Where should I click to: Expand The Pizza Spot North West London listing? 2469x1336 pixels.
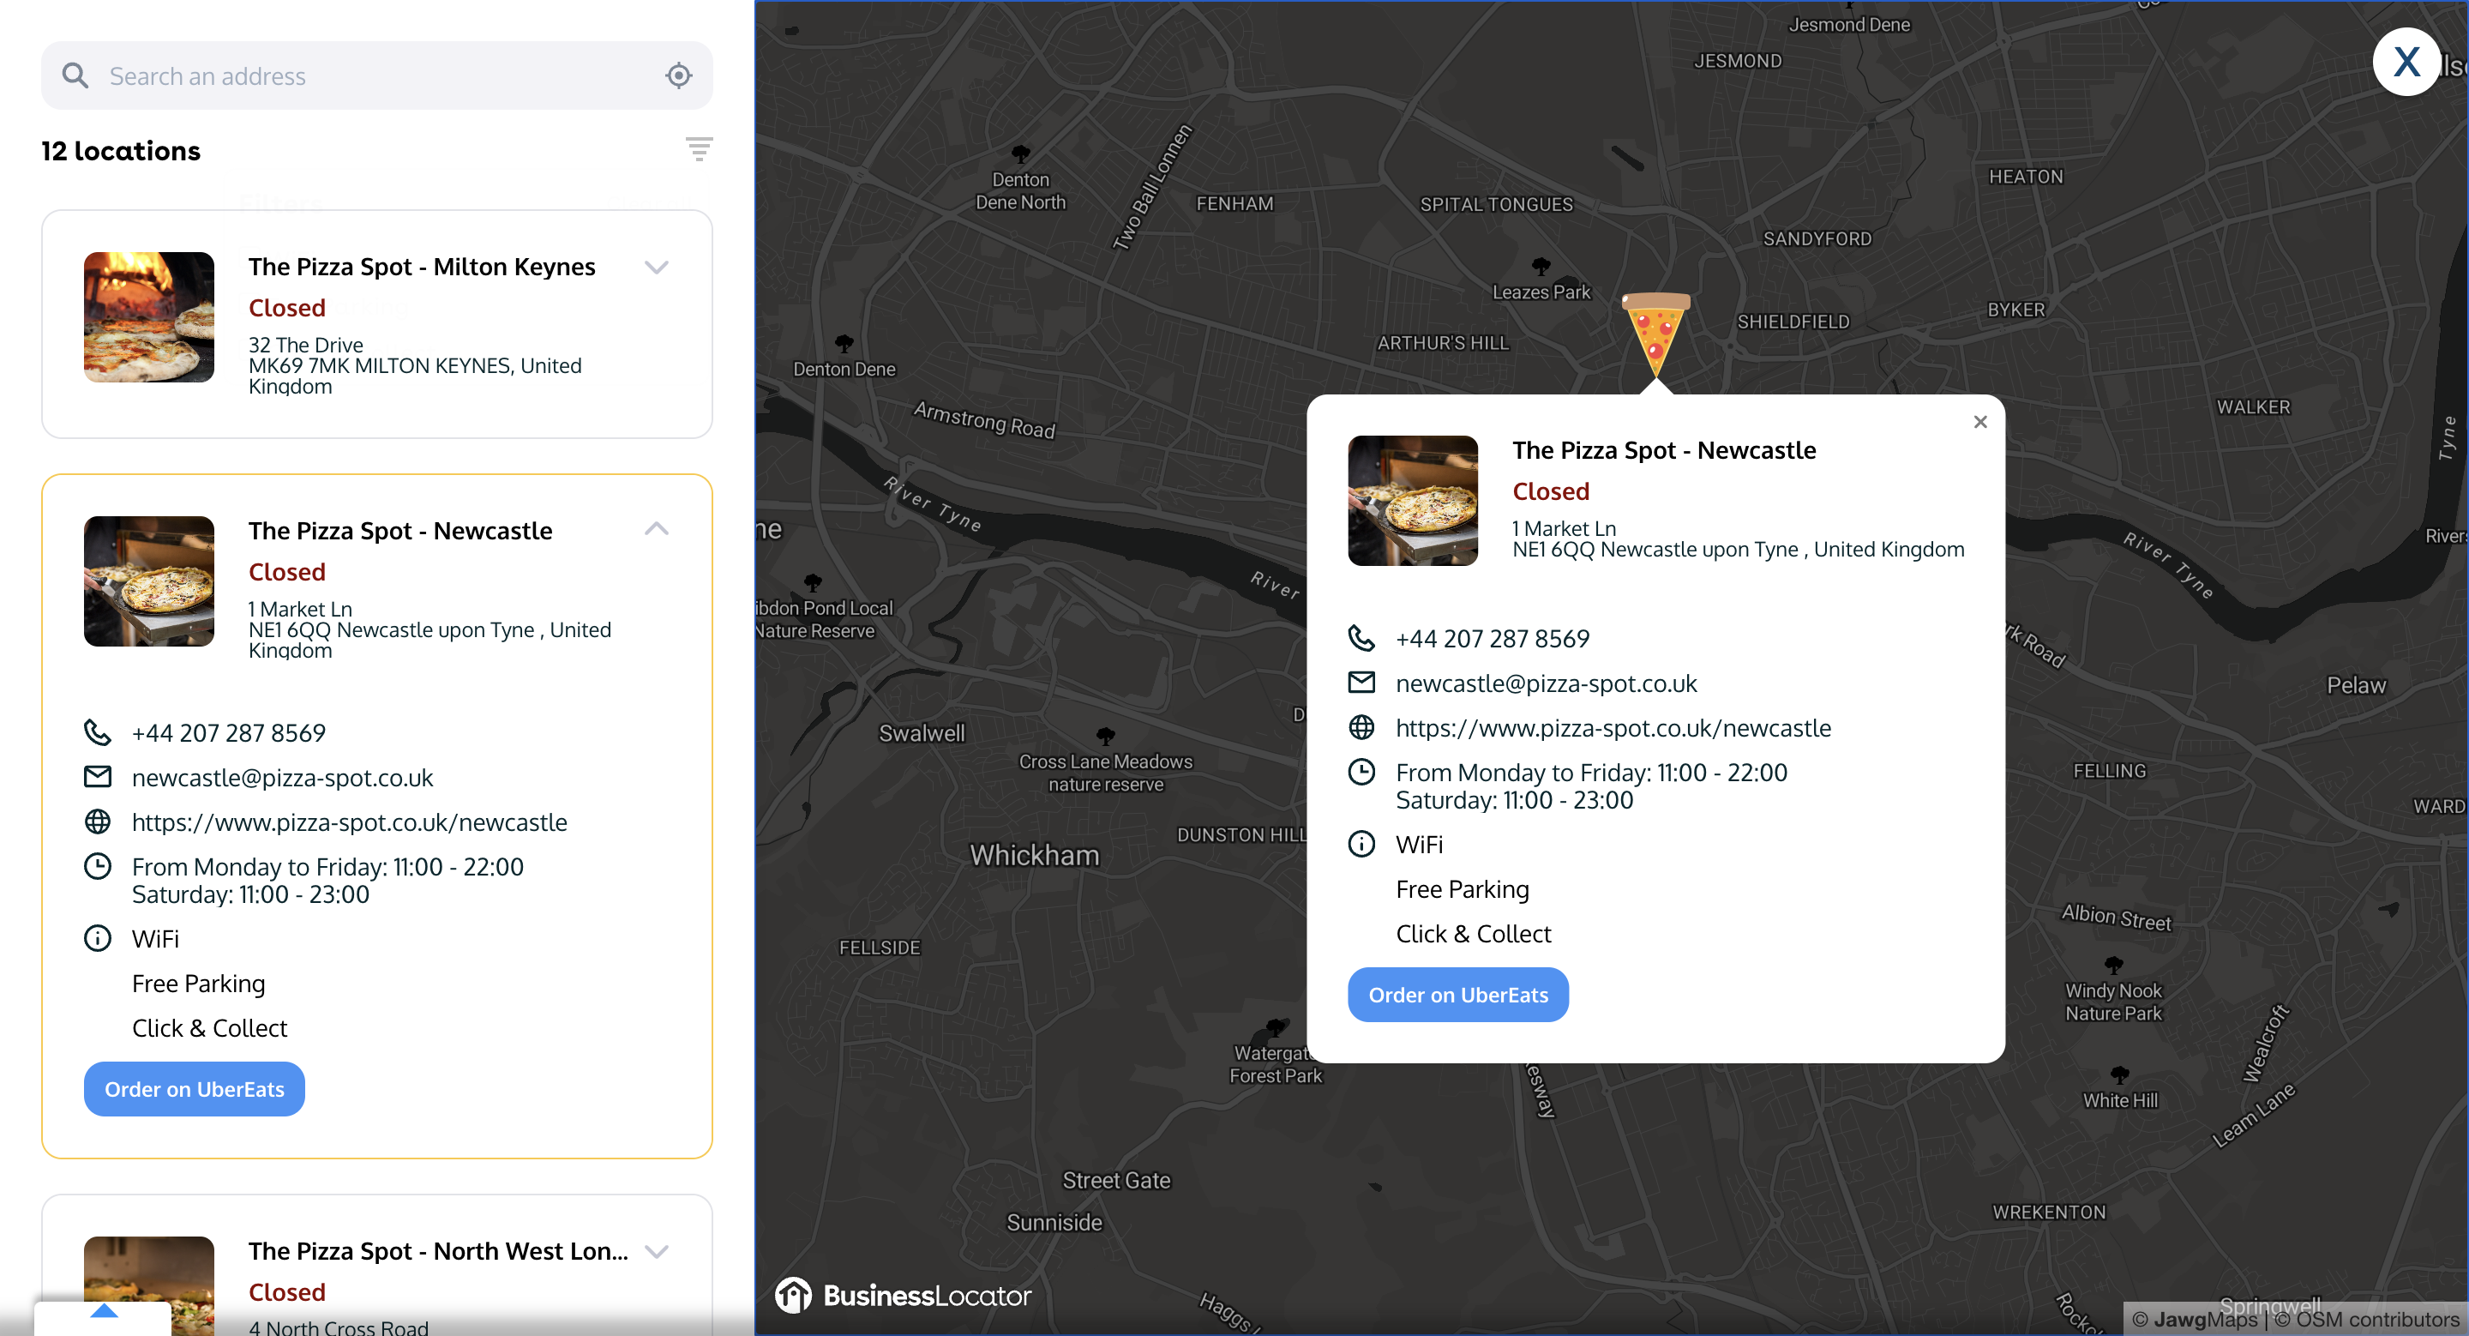click(655, 1250)
